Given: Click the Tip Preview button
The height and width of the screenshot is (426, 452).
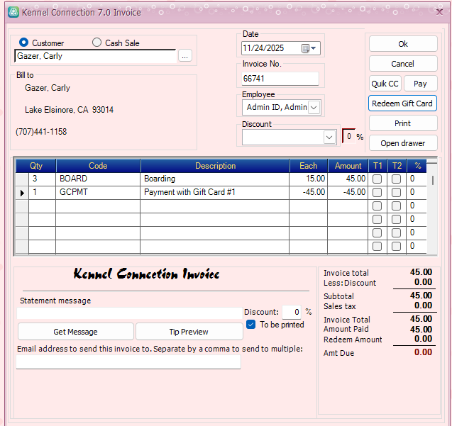Looking at the screenshot, I should [x=189, y=332].
